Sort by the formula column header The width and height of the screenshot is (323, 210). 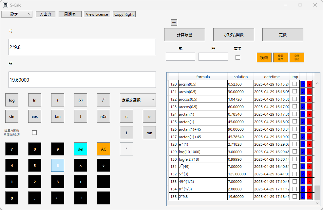(203, 76)
